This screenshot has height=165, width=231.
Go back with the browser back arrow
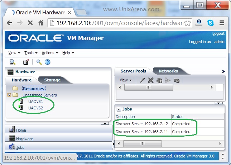tap(10, 23)
